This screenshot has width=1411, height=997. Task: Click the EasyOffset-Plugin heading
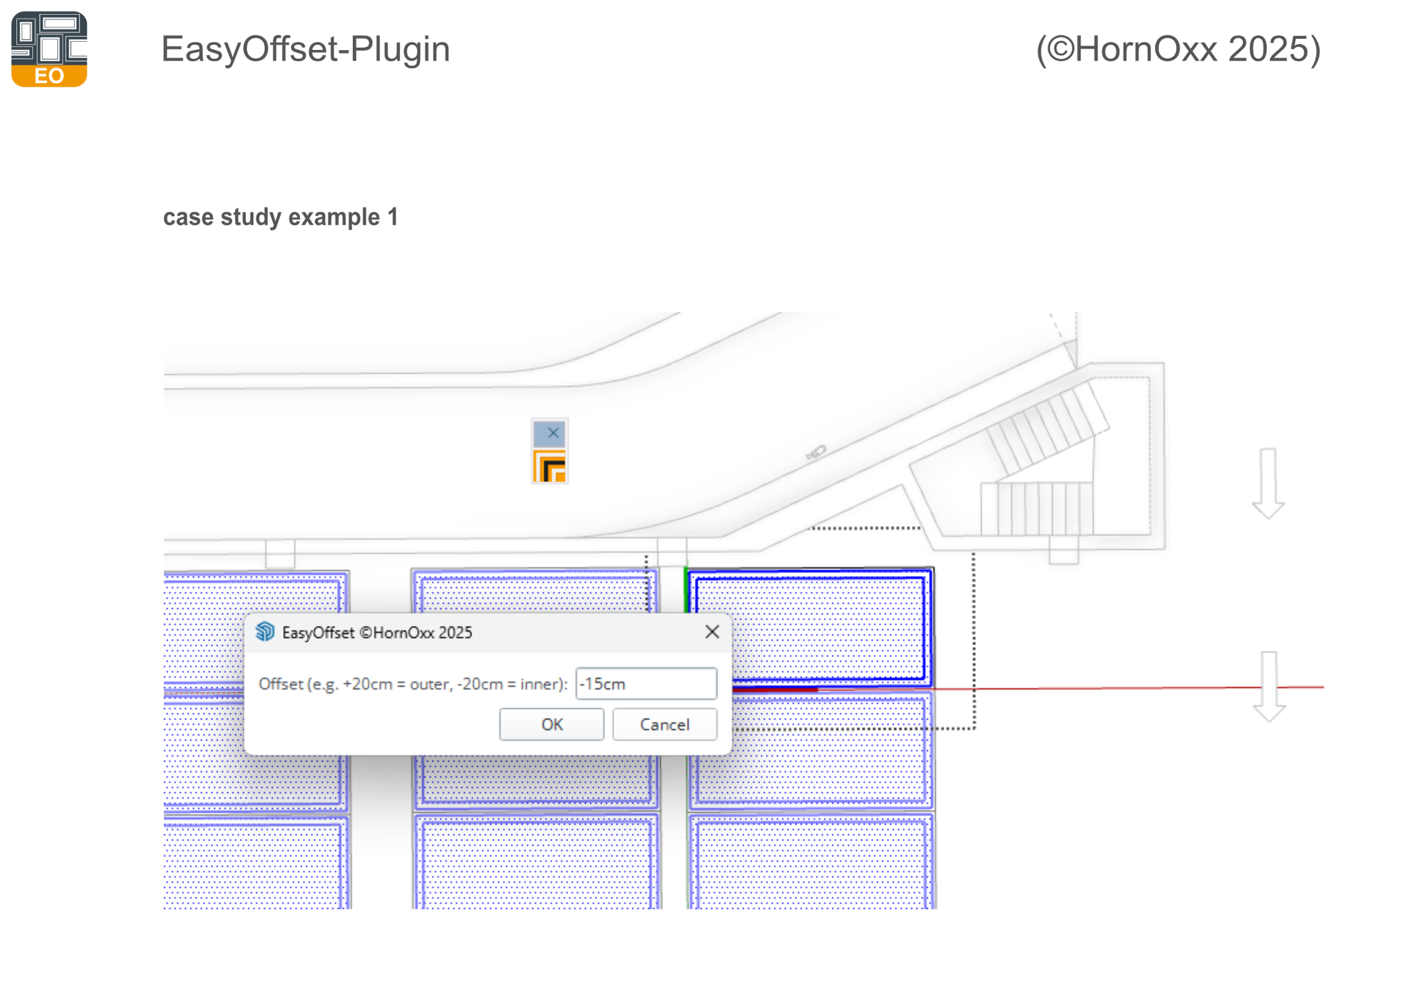pyautogui.click(x=305, y=49)
